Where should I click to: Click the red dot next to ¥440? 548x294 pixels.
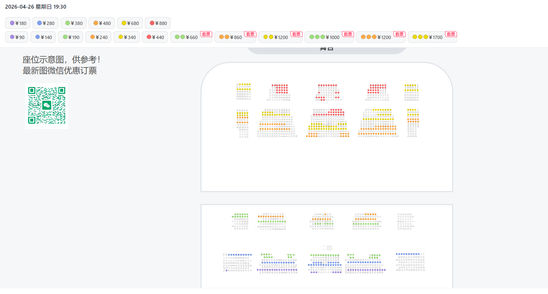click(149, 37)
